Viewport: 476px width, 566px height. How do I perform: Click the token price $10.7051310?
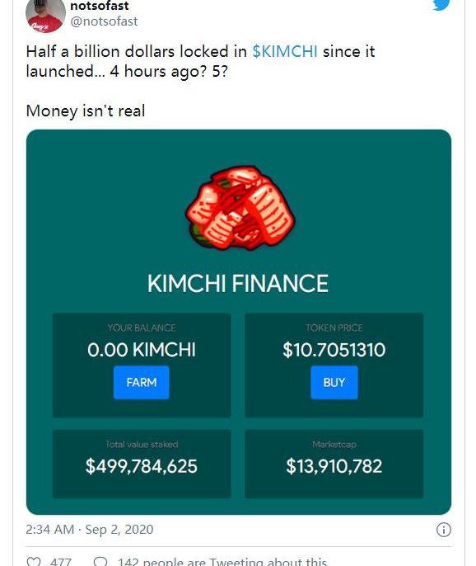coord(334,350)
